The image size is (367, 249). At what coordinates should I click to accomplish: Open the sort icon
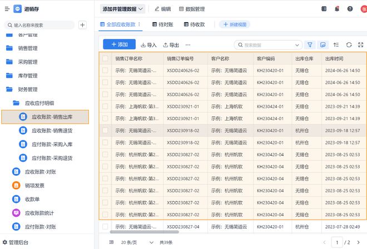[x=336, y=44]
